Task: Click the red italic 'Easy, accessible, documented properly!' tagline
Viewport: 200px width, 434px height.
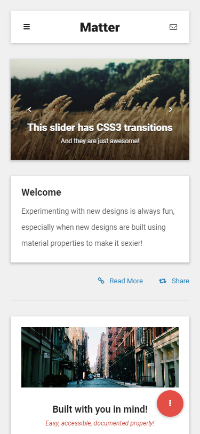Action: click(x=100, y=423)
